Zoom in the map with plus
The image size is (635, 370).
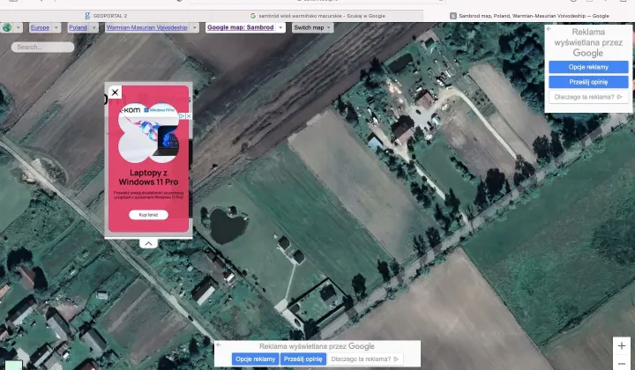tap(621, 345)
